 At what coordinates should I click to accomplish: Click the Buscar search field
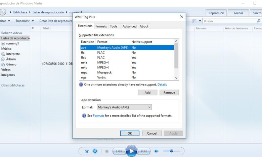pos(230,21)
